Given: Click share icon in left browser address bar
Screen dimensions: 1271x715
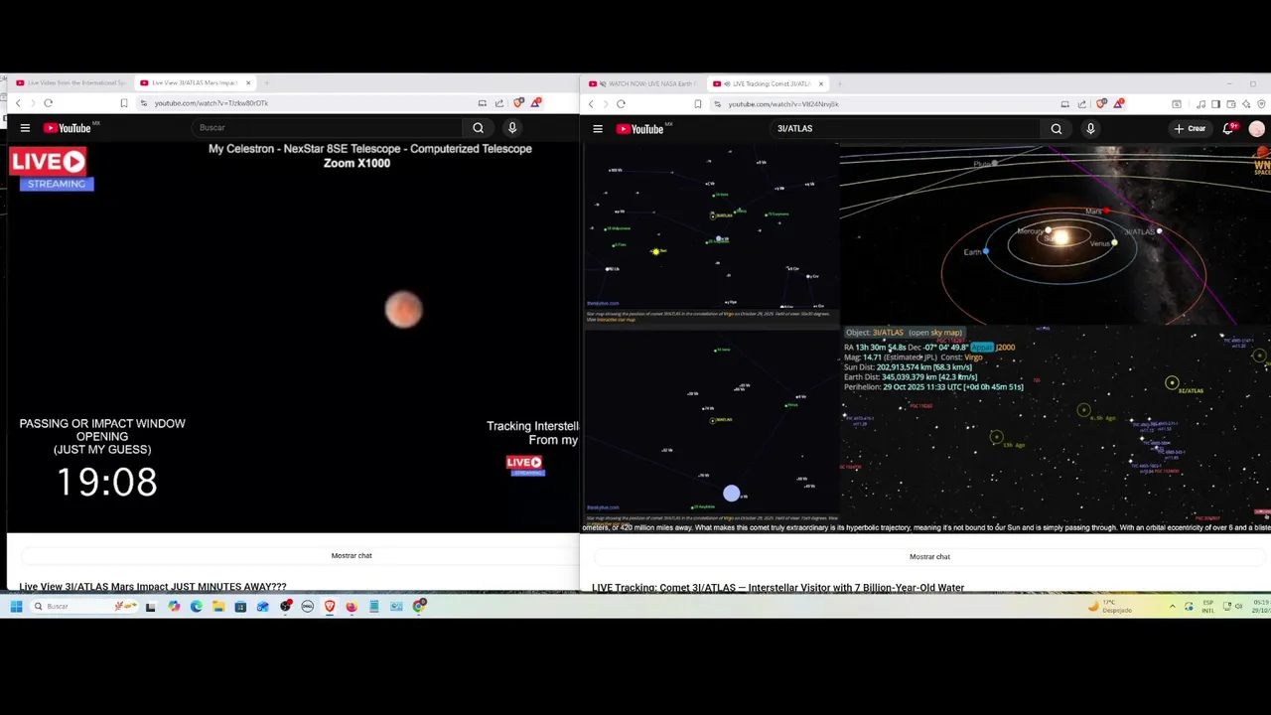Looking at the screenshot, I should (x=499, y=103).
